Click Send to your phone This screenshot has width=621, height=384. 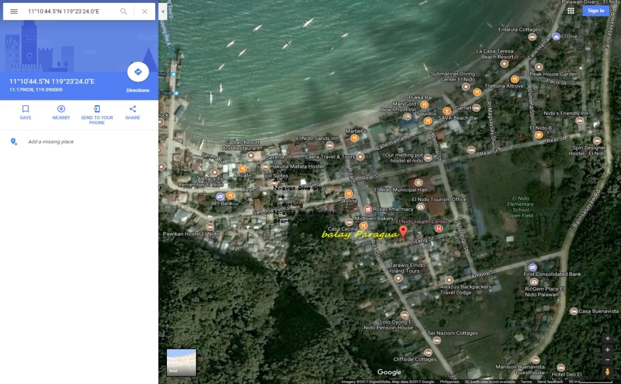tap(97, 112)
